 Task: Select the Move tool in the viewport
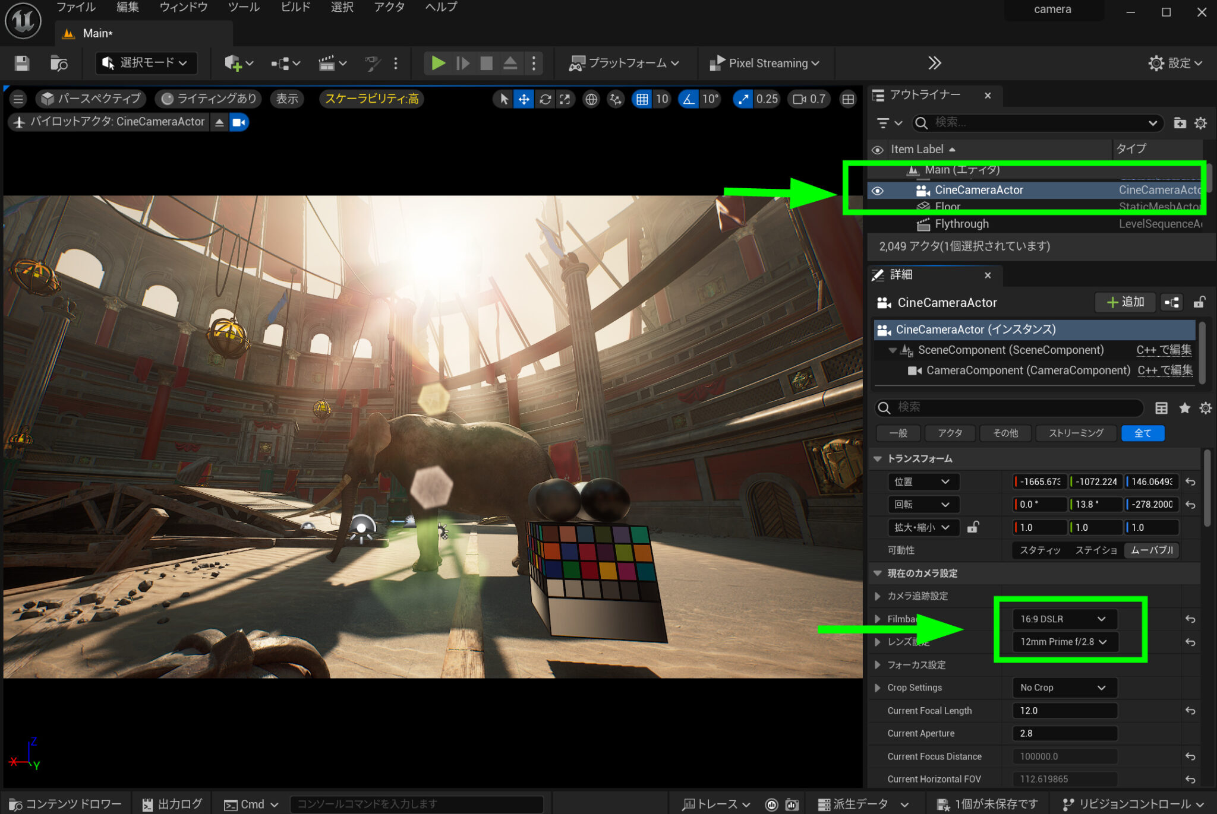point(524,99)
